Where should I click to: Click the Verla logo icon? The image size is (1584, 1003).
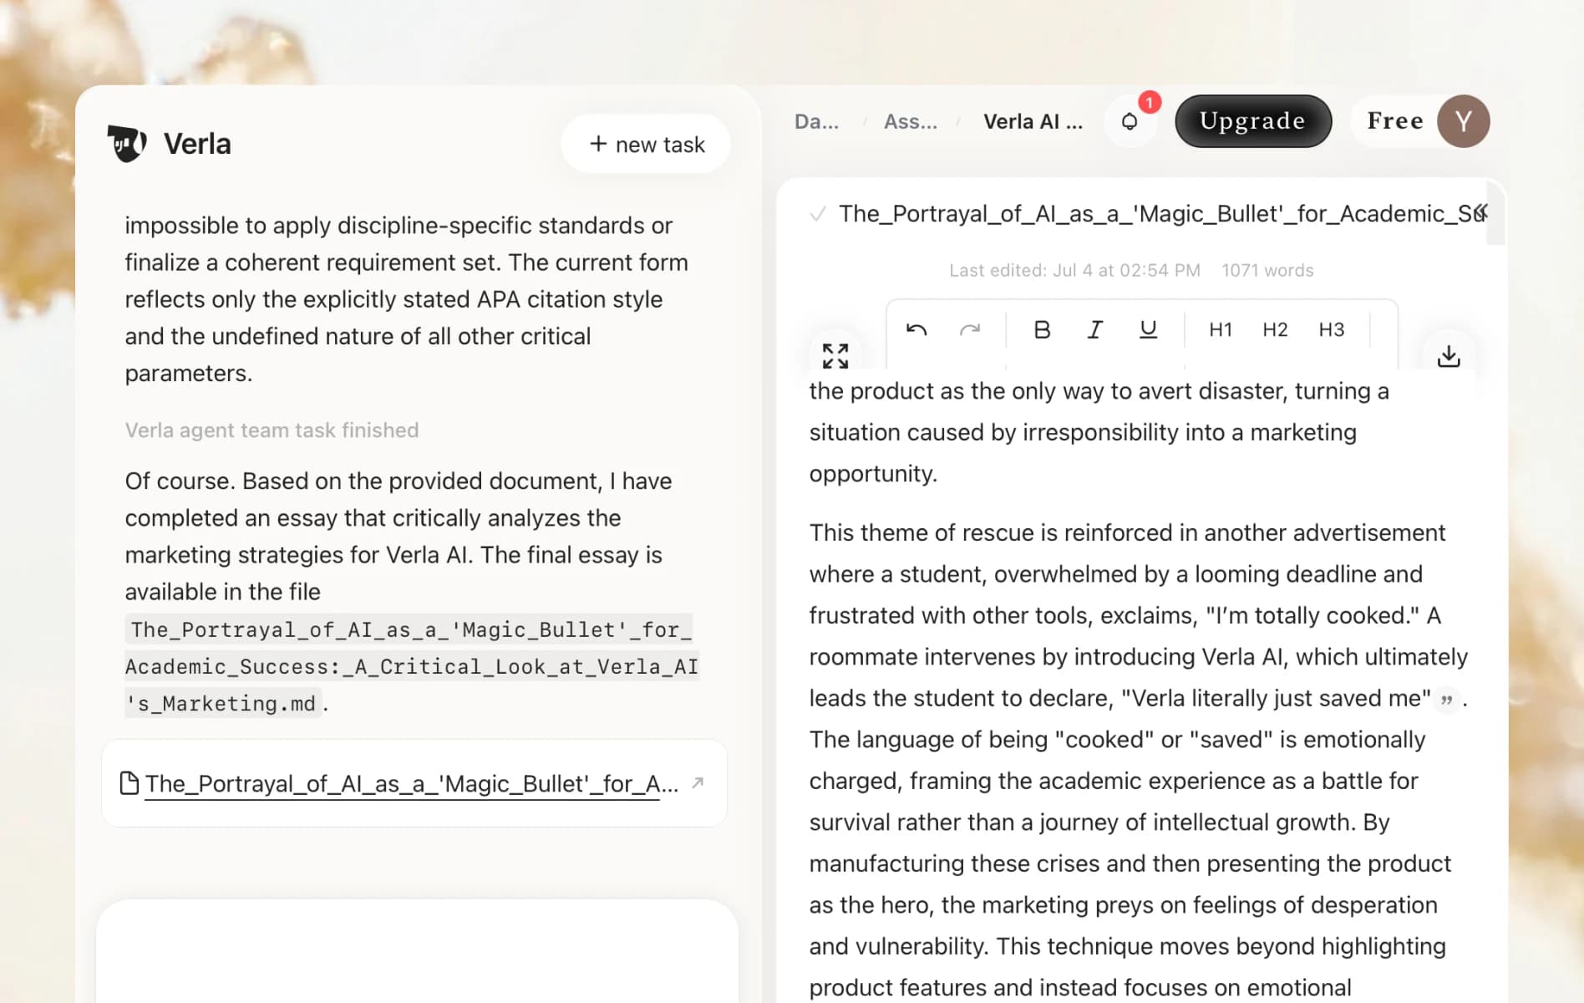128,144
